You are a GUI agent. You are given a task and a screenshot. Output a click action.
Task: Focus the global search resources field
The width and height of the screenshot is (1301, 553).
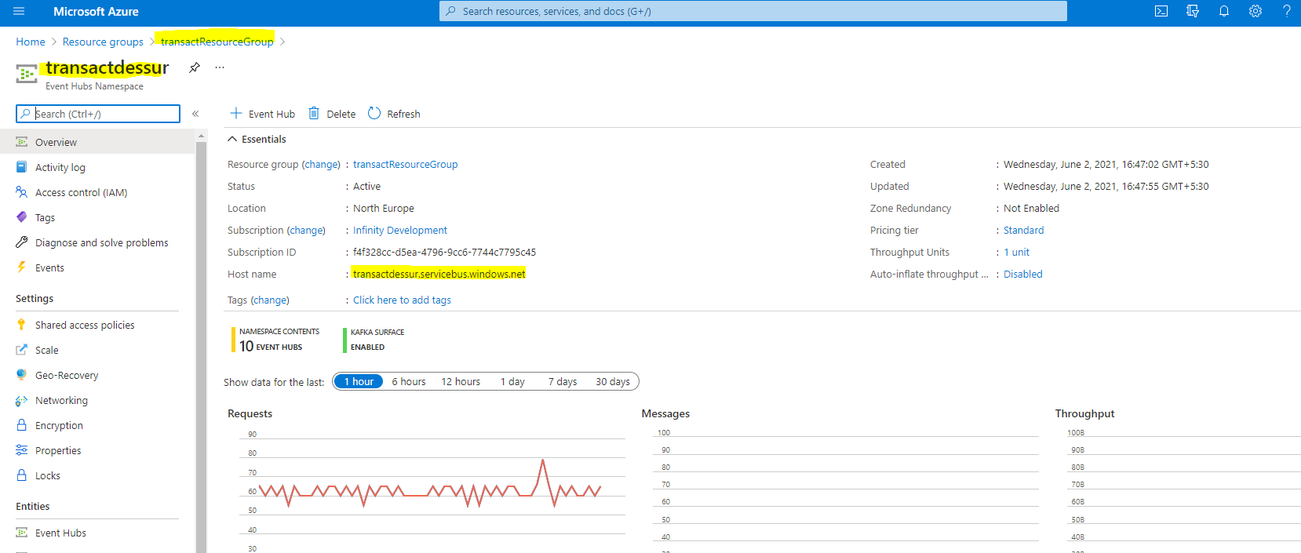pos(753,11)
